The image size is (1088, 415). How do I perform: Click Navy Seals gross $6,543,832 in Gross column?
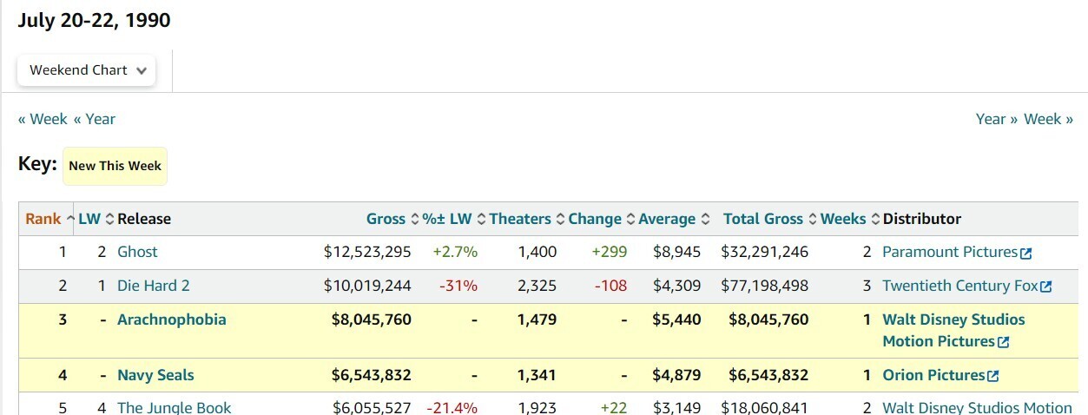(372, 375)
